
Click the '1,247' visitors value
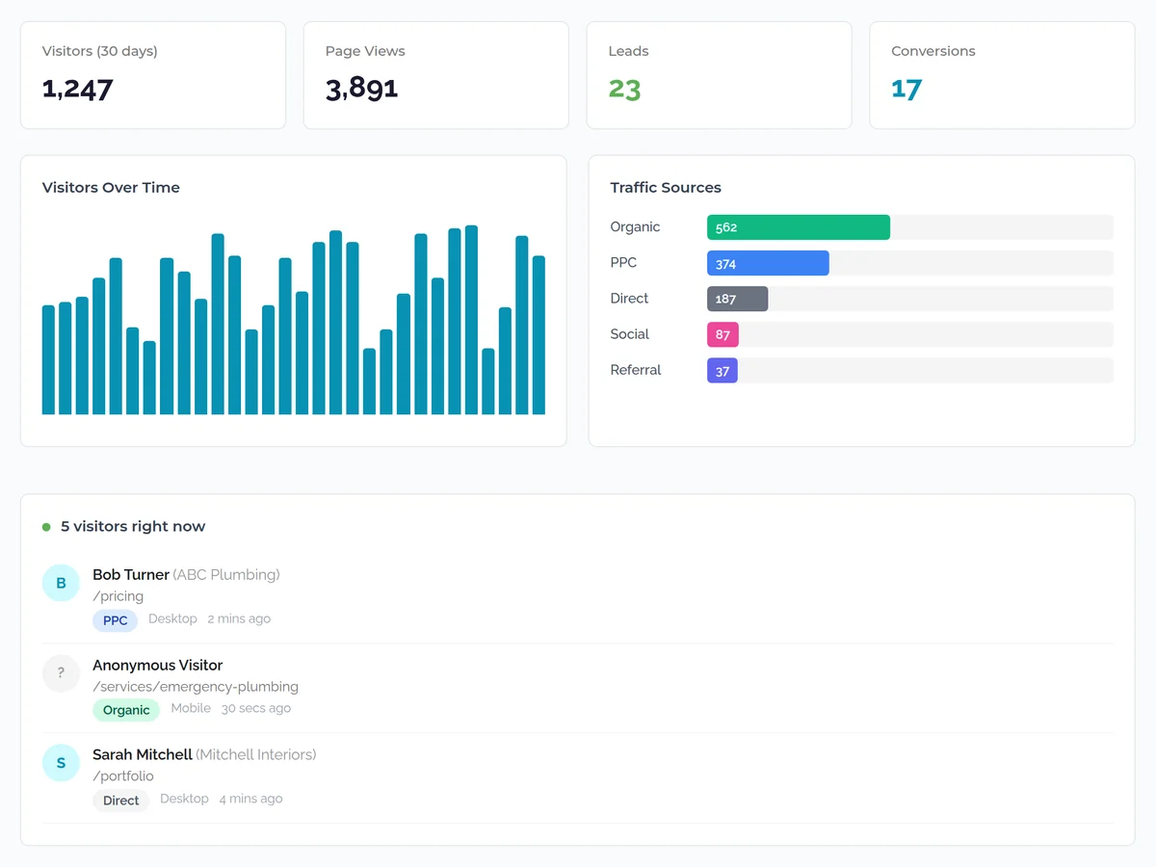78,90
